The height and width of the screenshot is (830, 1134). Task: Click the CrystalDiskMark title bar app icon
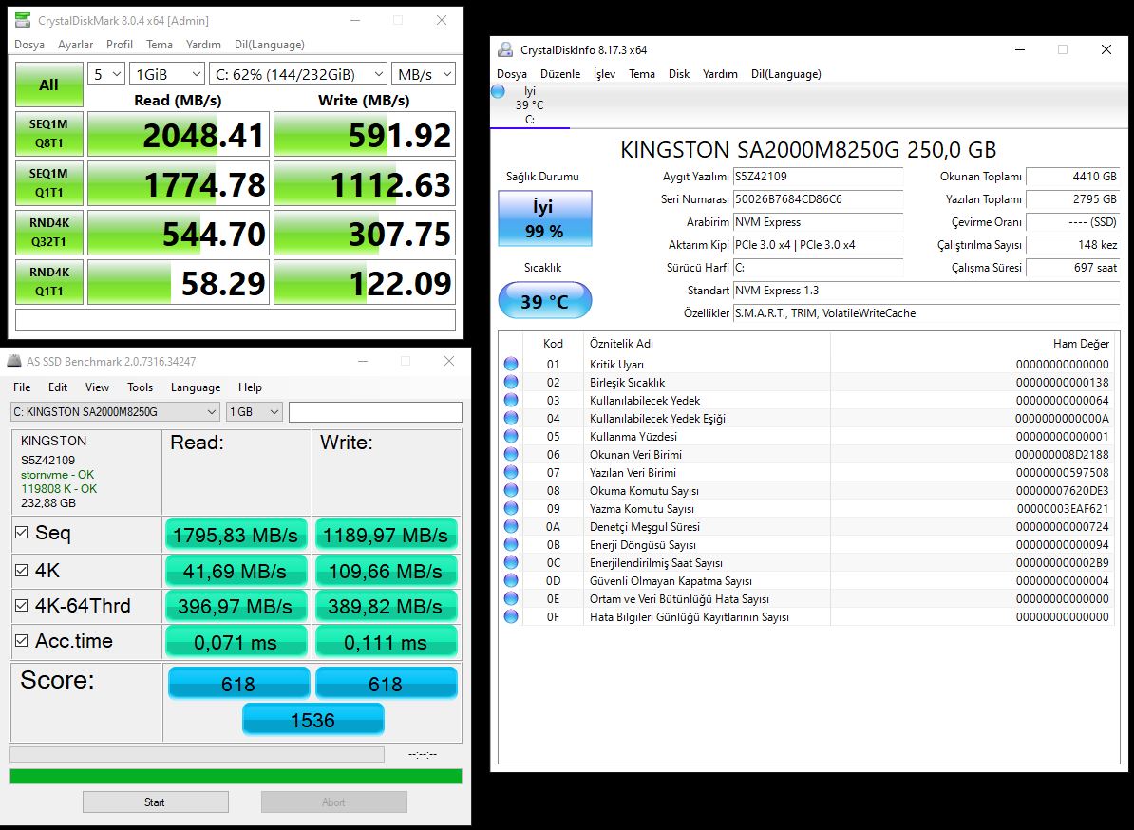coord(24,21)
